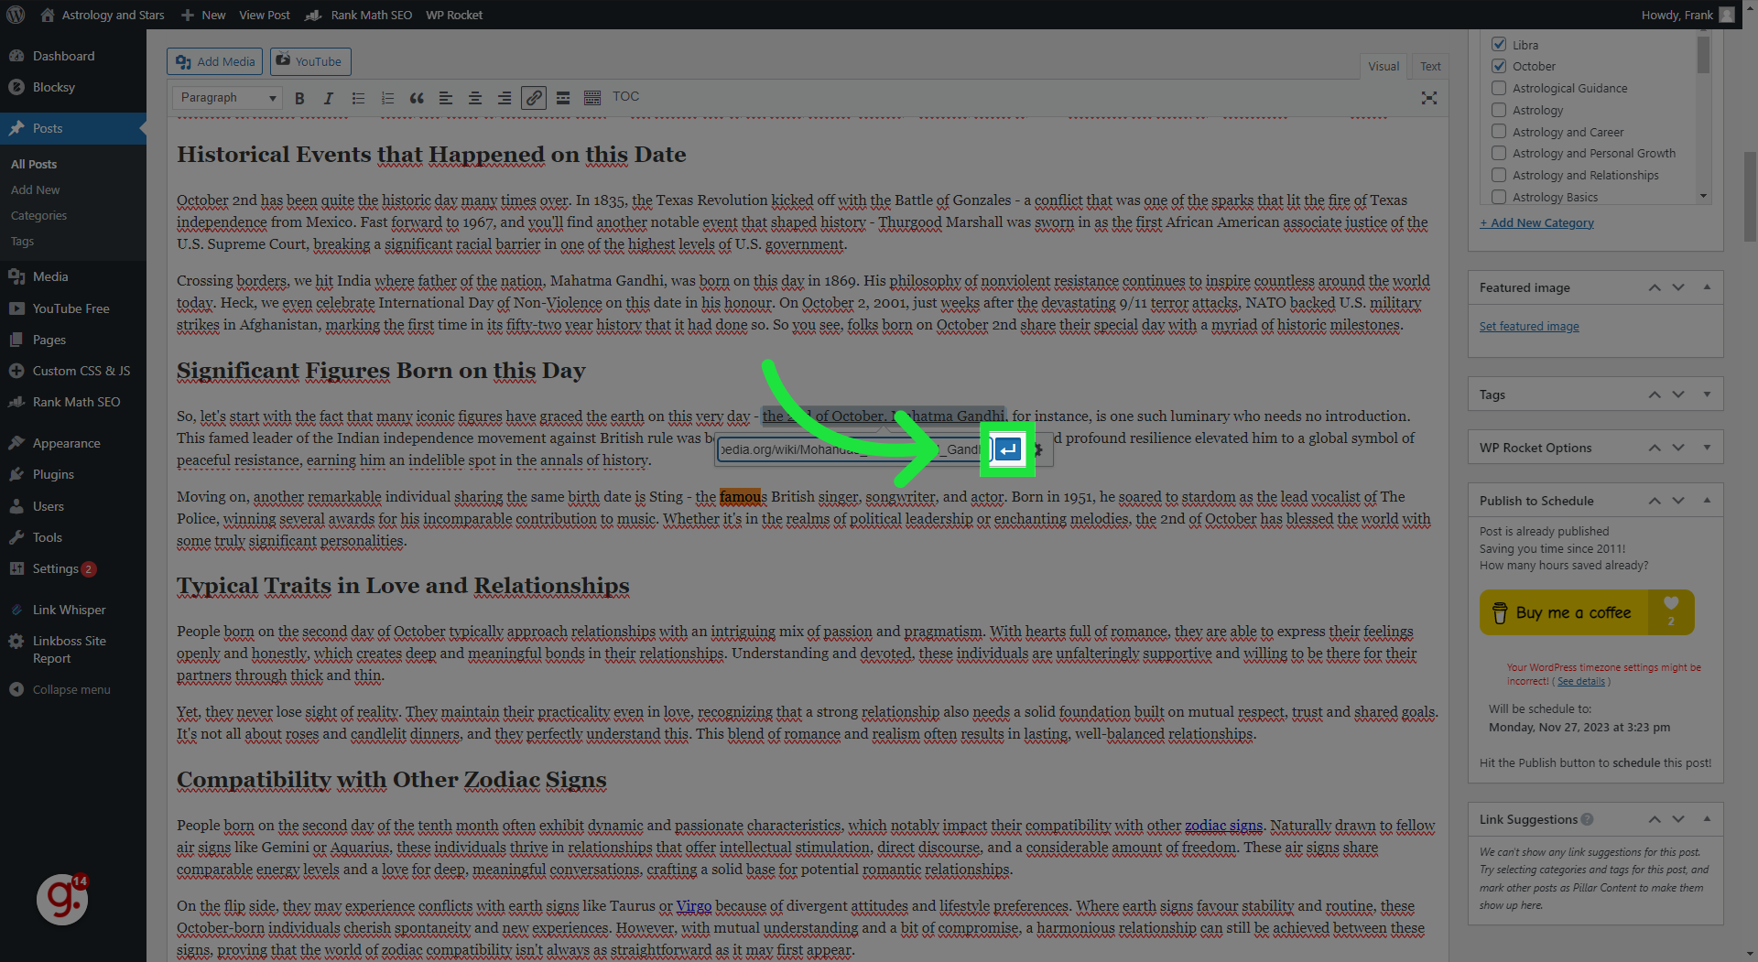Open Custom CSS & JS menu
Image resolution: width=1758 pixels, height=962 pixels.
(81, 371)
